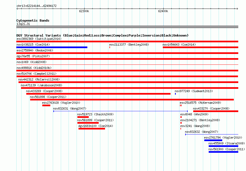Click the esv2113377 (Bentley2008) label
This screenshot has height=171, width=246.
(129, 45)
